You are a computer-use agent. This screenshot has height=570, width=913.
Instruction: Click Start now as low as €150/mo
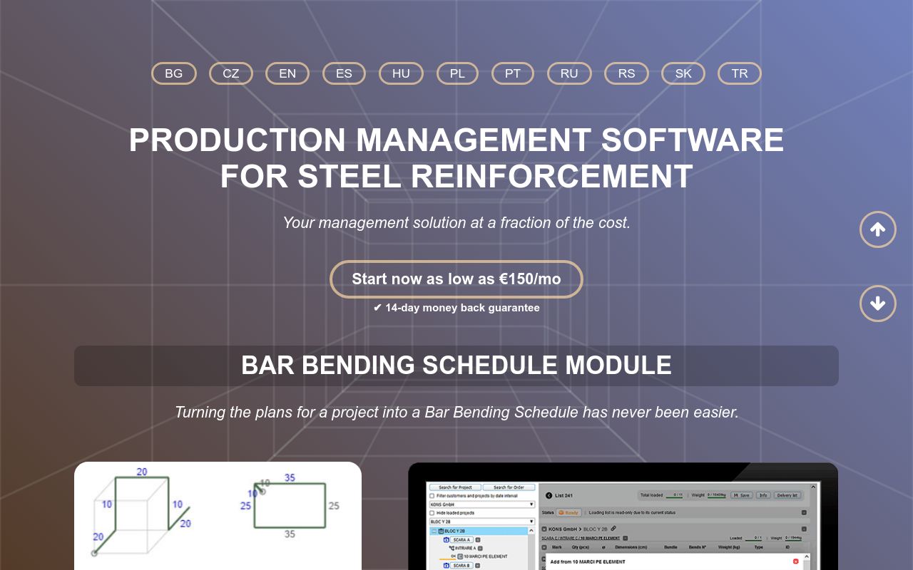[456, 279]
